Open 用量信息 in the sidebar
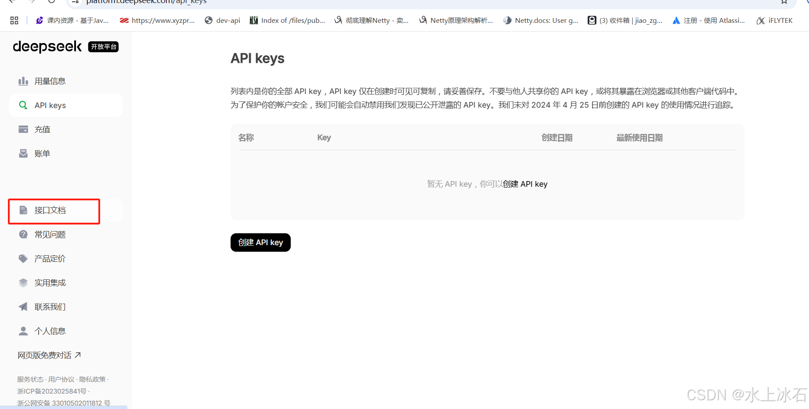 coord(66,81)
